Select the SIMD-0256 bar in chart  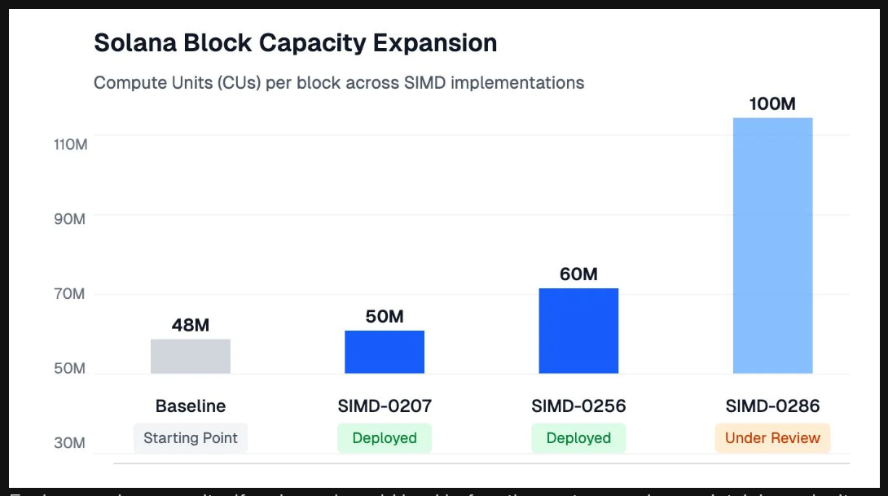pyautogui.click(x=578, y=331)
